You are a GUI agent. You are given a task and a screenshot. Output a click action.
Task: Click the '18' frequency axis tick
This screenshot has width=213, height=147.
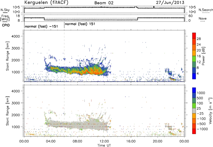18,16
